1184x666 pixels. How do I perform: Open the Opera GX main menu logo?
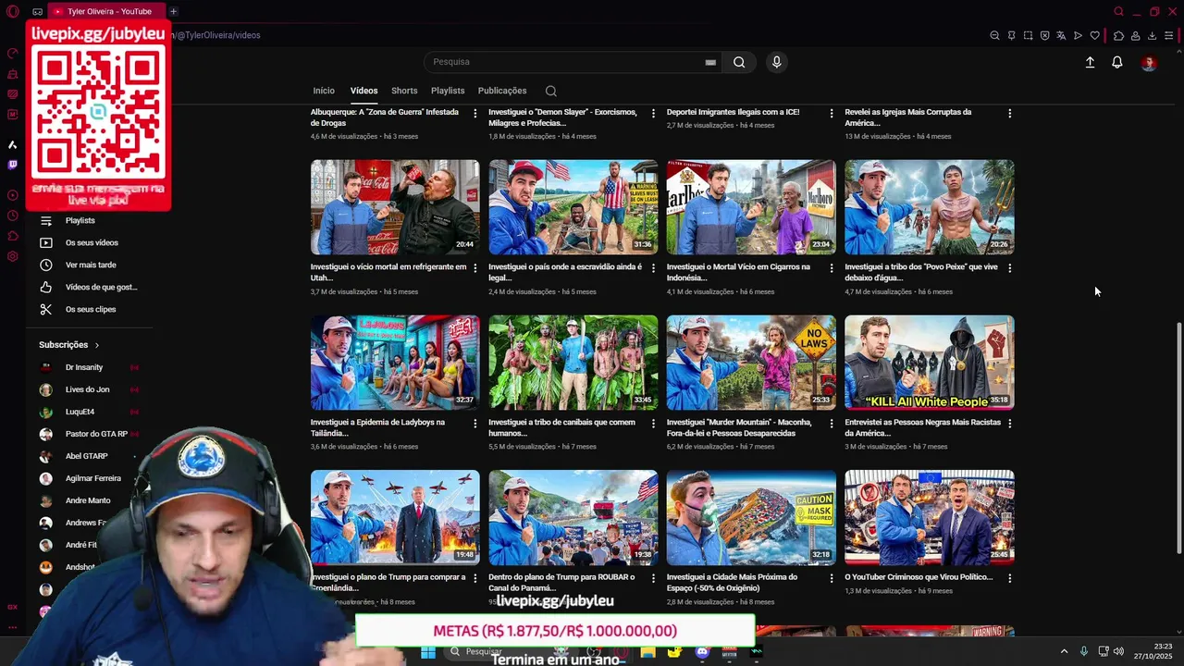(13, 11)
